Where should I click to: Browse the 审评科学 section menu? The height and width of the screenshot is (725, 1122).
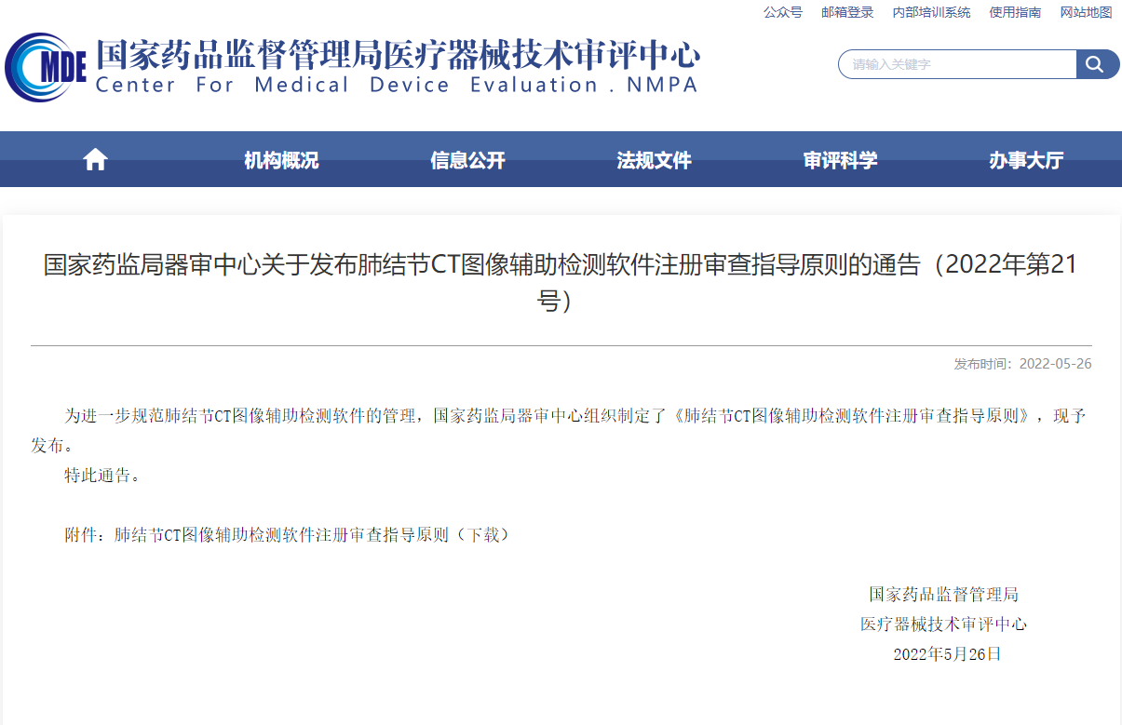coord(839,159)
